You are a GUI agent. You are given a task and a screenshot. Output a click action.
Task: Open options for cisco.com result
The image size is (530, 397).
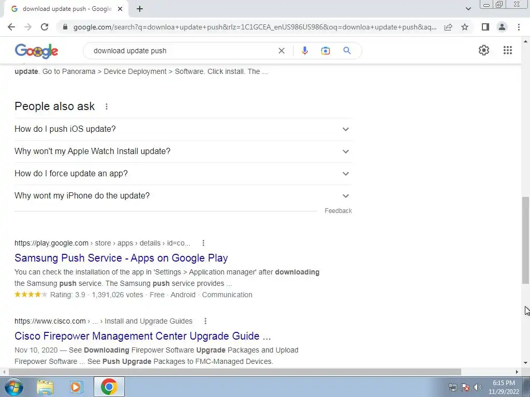point(205,321)
